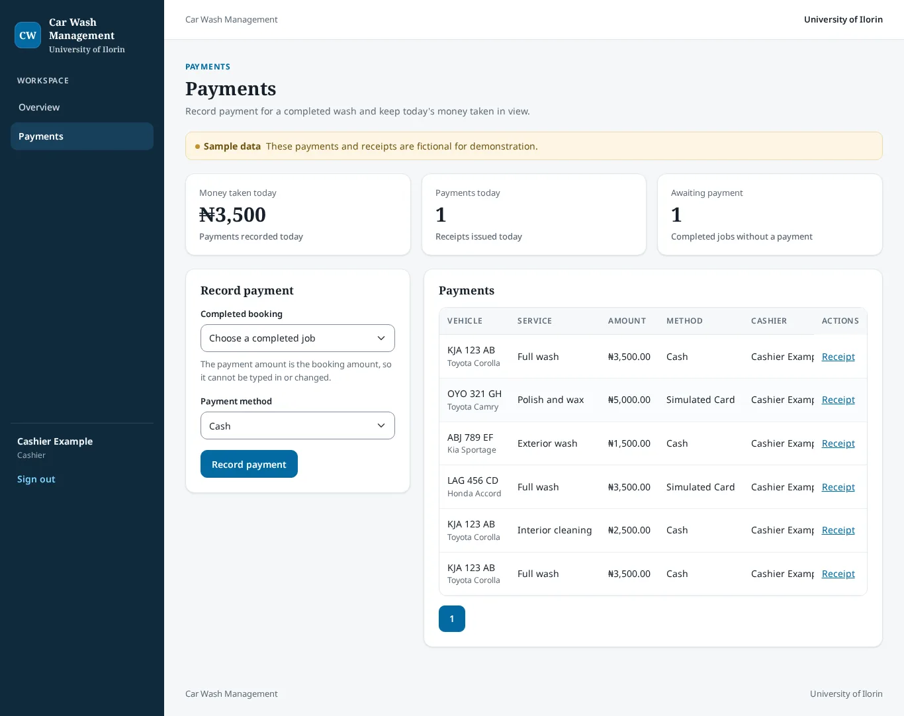Click the Awaiting payment card label

click(707, 193)
